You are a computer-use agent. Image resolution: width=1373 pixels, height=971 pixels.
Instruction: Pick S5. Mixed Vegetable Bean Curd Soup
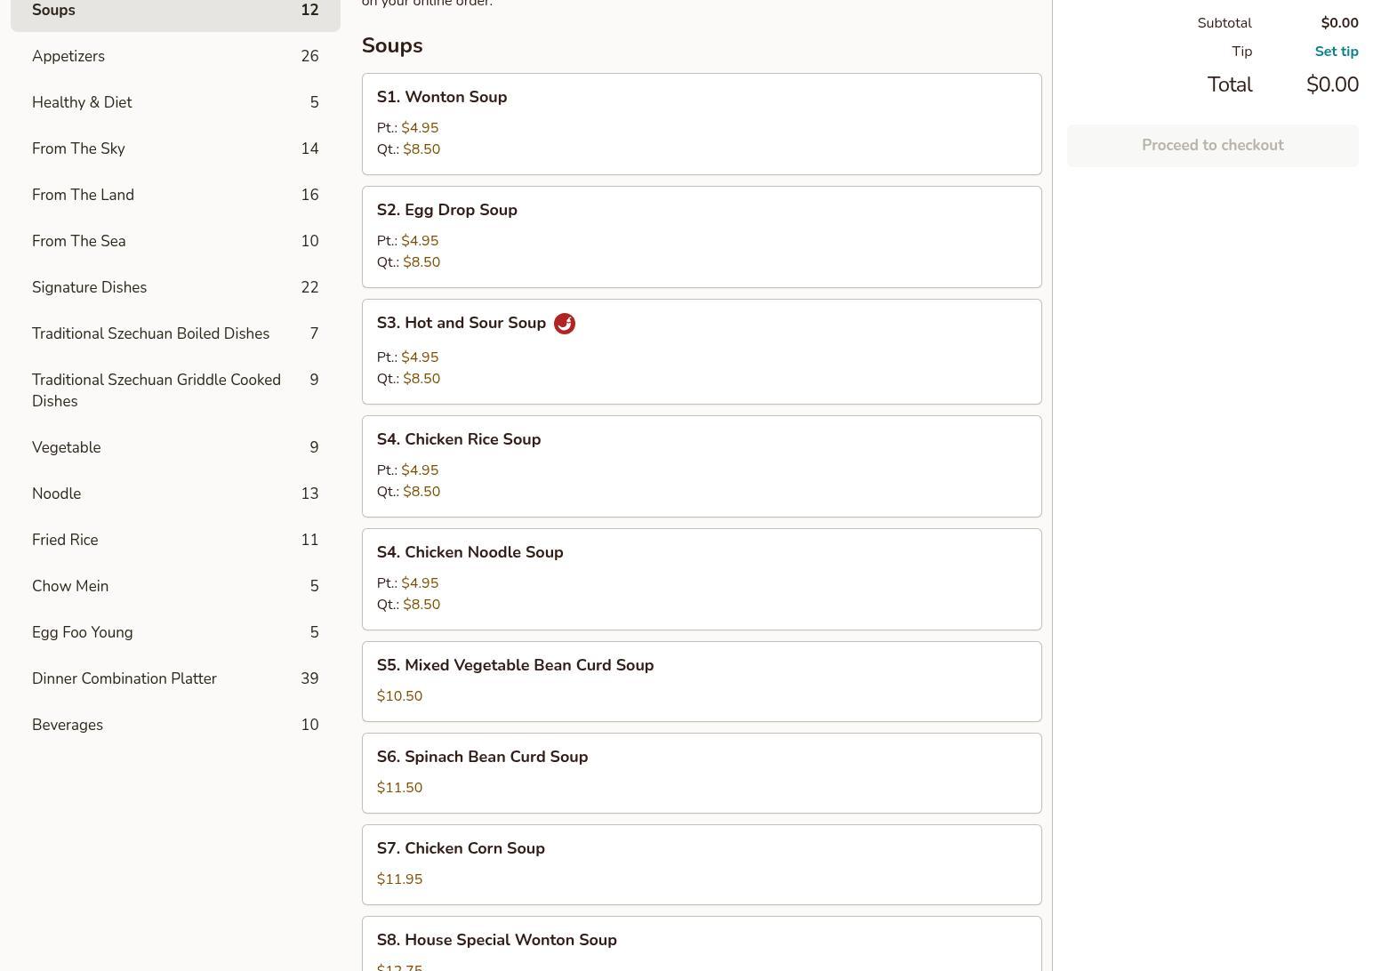coord(701,681)
